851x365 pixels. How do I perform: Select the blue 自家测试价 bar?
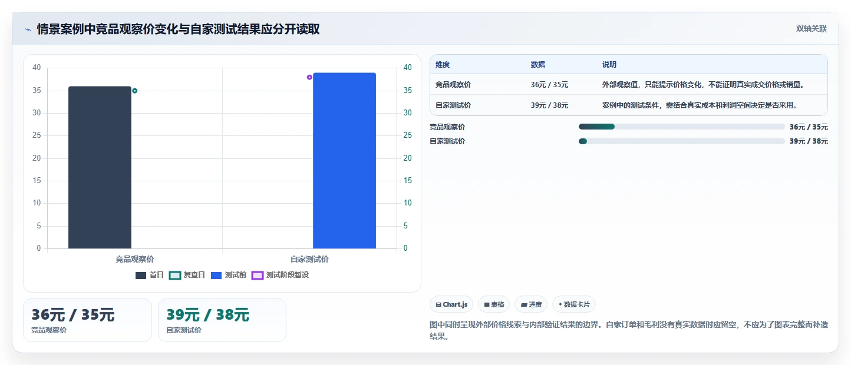pos(344,161)
